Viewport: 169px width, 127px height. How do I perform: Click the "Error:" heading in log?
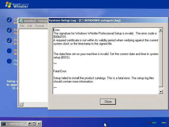tap(57, 30)
